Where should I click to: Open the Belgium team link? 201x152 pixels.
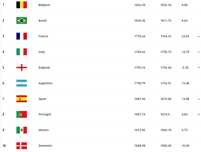point(44,5)
